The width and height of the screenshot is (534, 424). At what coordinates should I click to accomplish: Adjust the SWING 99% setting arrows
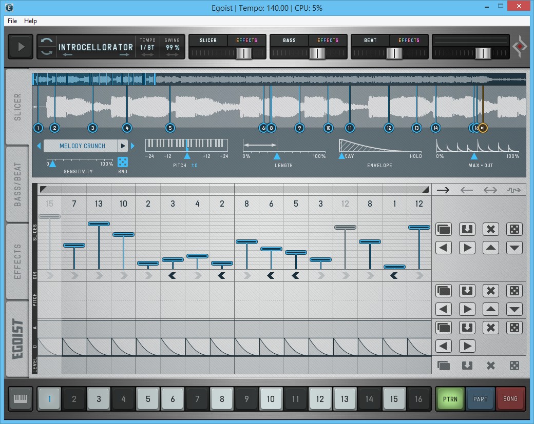(173, 55)
